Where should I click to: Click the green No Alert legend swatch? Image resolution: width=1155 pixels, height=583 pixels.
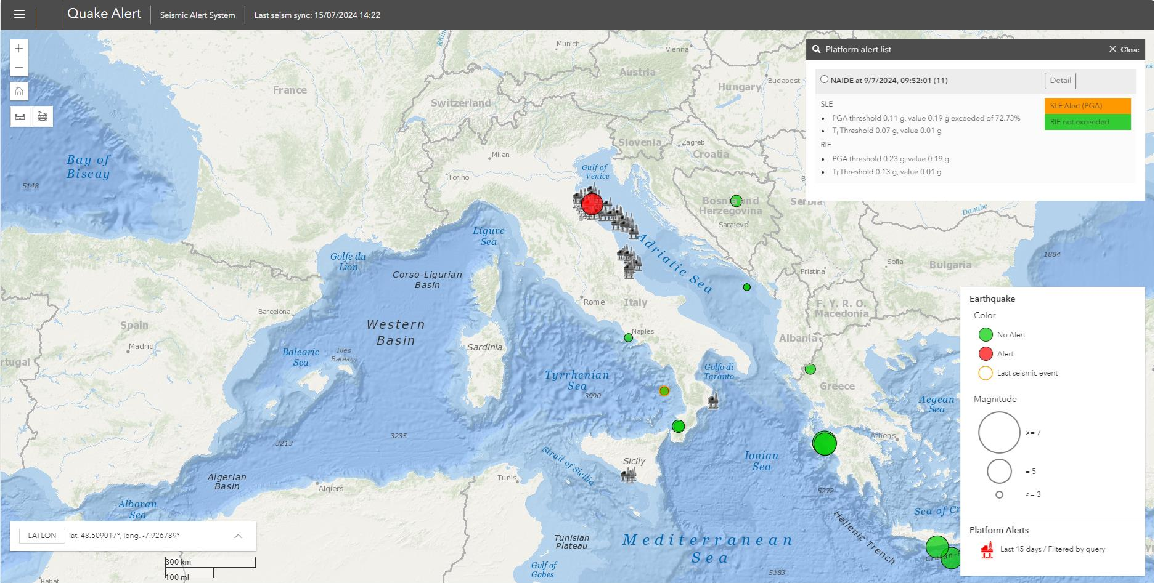tap(985, 334)
